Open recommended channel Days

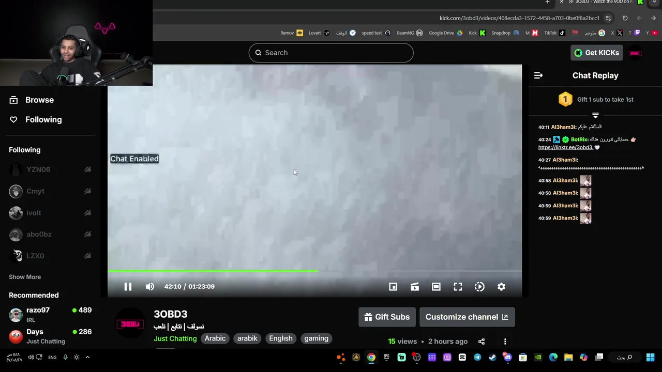pyautogui.click(x=50, y=336)
